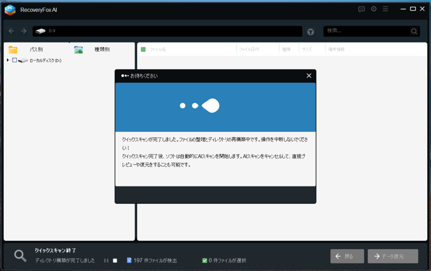The height and width of the screenshot is (271, 431).
Task: Click the データ復元 button
Action: point(393,256)
